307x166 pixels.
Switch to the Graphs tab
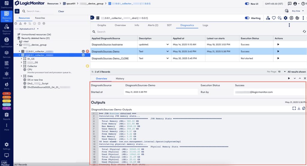pyautogui.click(x=102, y=25)
